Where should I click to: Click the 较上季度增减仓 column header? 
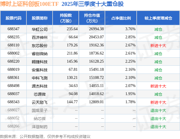point(158,18)
